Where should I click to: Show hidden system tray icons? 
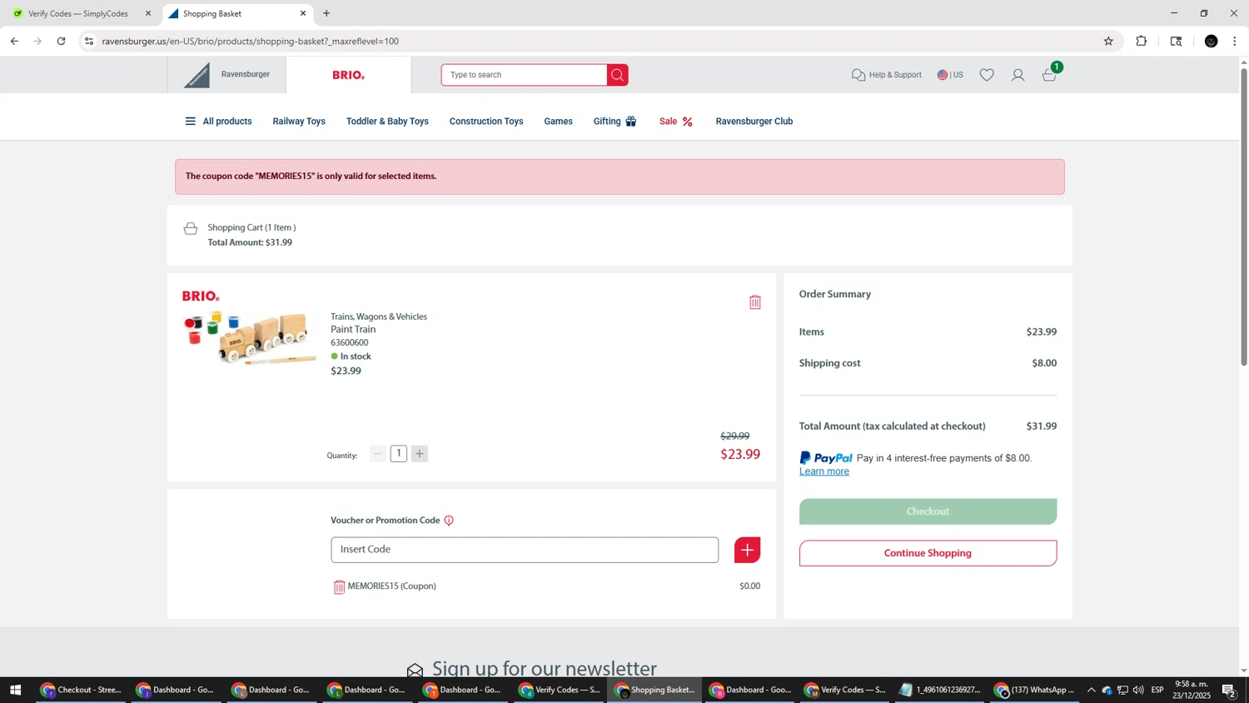pos(1091,690)
